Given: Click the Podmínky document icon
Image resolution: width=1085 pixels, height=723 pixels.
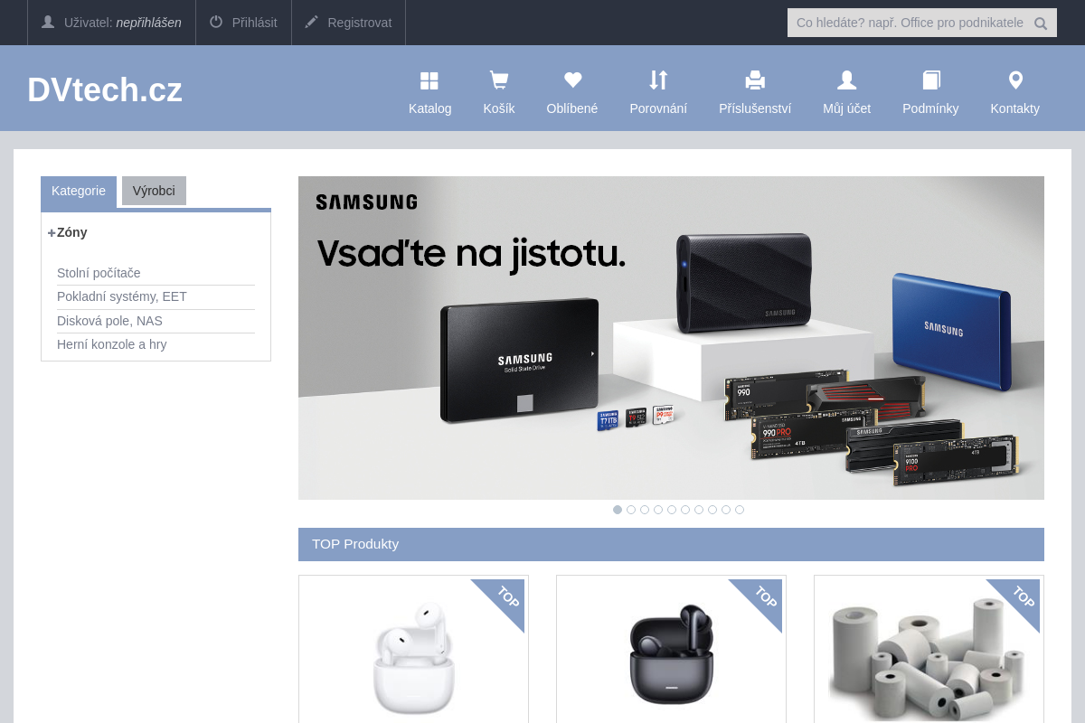Looking at the screenshot, I should pos(931,80).
